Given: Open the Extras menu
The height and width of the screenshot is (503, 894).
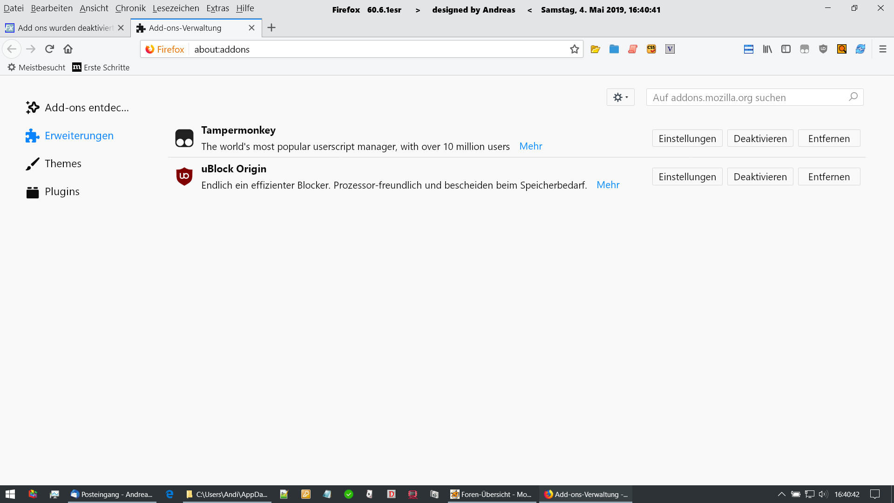Looking at the screenshot, I should (x=217, y=8).
